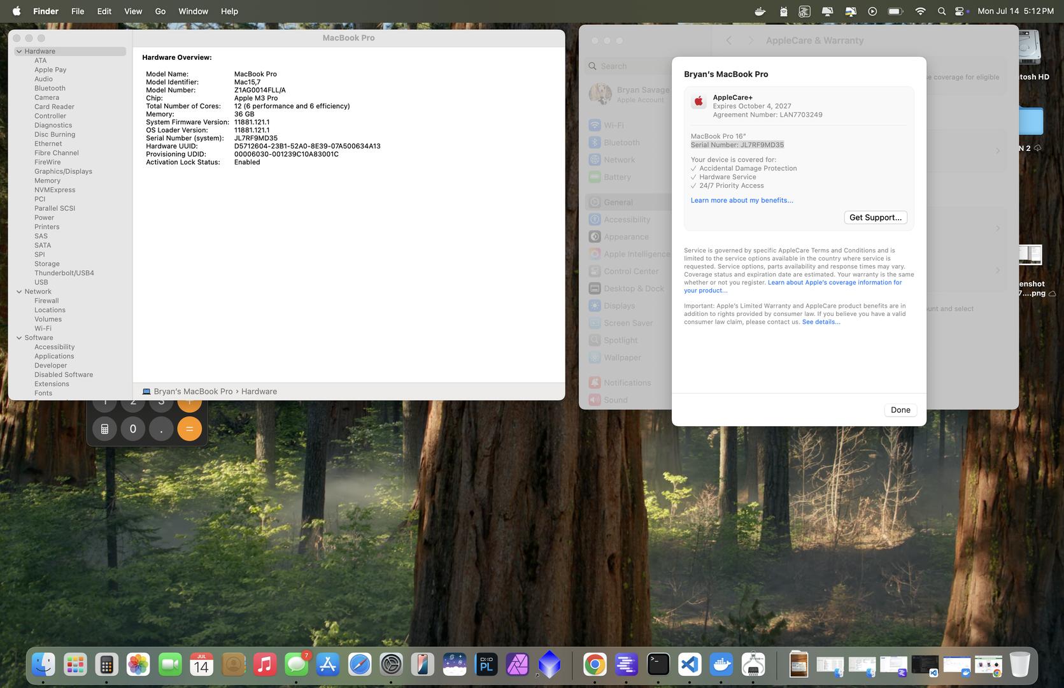Screen dimensions: 1064x688
Task: Click Bryan's MacBook Pro in the path bar
Action: (193, 391)
